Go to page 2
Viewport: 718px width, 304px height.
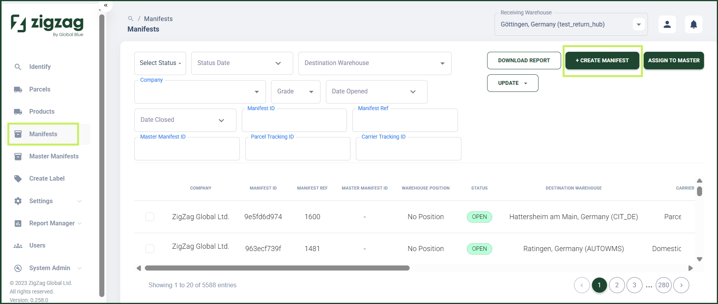pyautogui.click(x=617, y=285)
